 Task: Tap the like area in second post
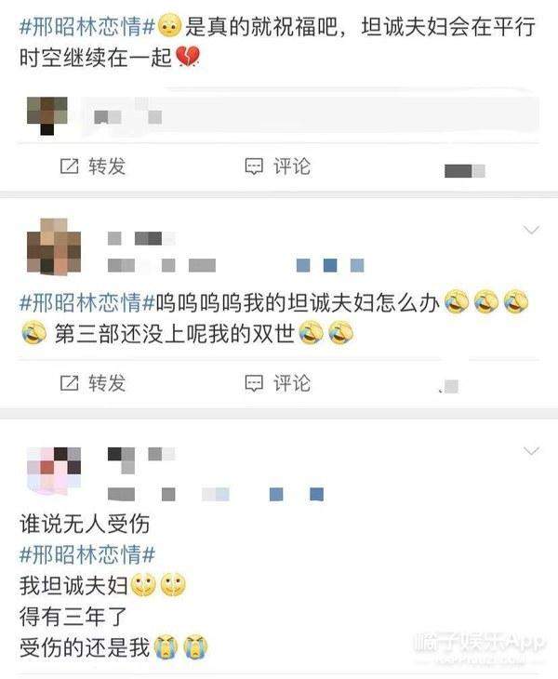tap(449, 386)
